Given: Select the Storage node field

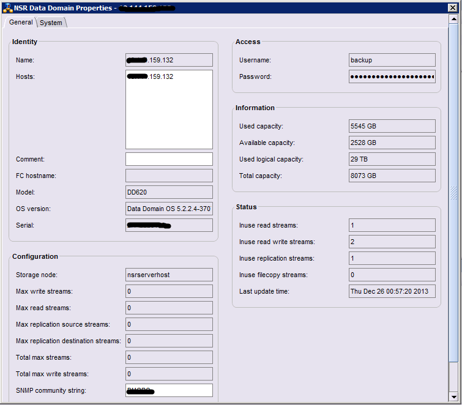Looking at the screenshot, I should click(169, 275).
